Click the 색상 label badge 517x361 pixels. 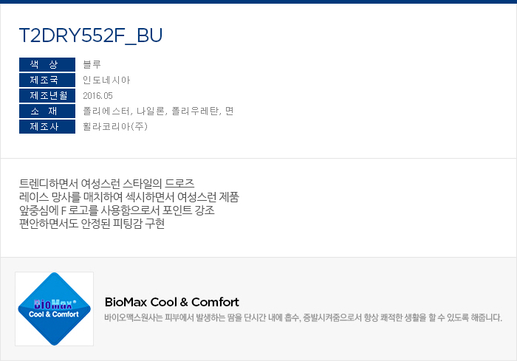tap(47, 64)
